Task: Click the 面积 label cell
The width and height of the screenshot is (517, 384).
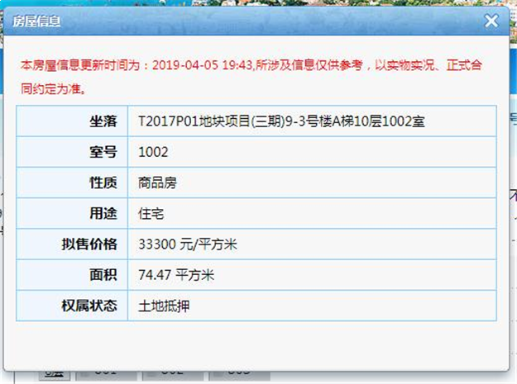Action: (x=72, y=275)
